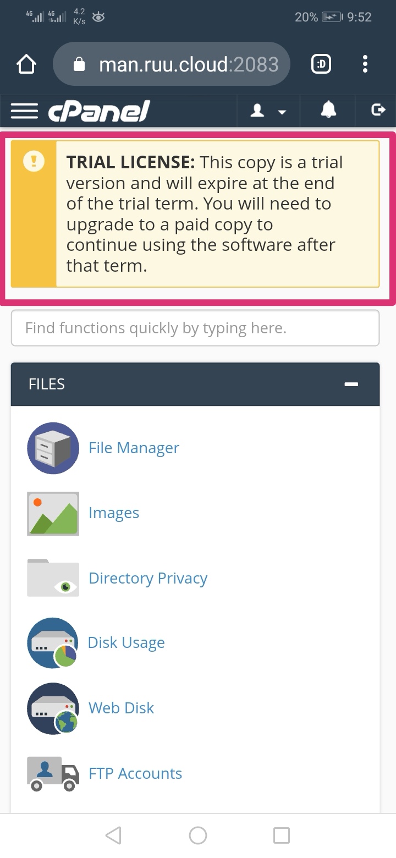This screenshot has height=858, width=396.
Task: Focus the find functions search field
Action: click(195, 328)
